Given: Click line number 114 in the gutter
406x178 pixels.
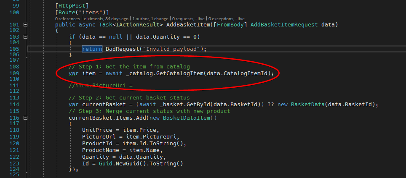Looking at the screenshot, I should 14,105.
